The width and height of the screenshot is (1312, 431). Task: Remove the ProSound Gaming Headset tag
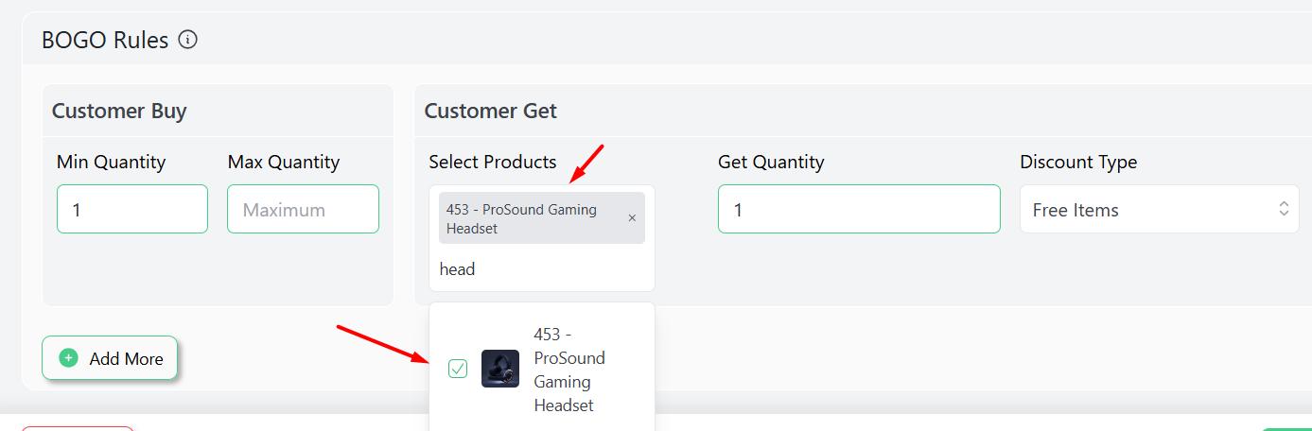click(x=632, y=218)
